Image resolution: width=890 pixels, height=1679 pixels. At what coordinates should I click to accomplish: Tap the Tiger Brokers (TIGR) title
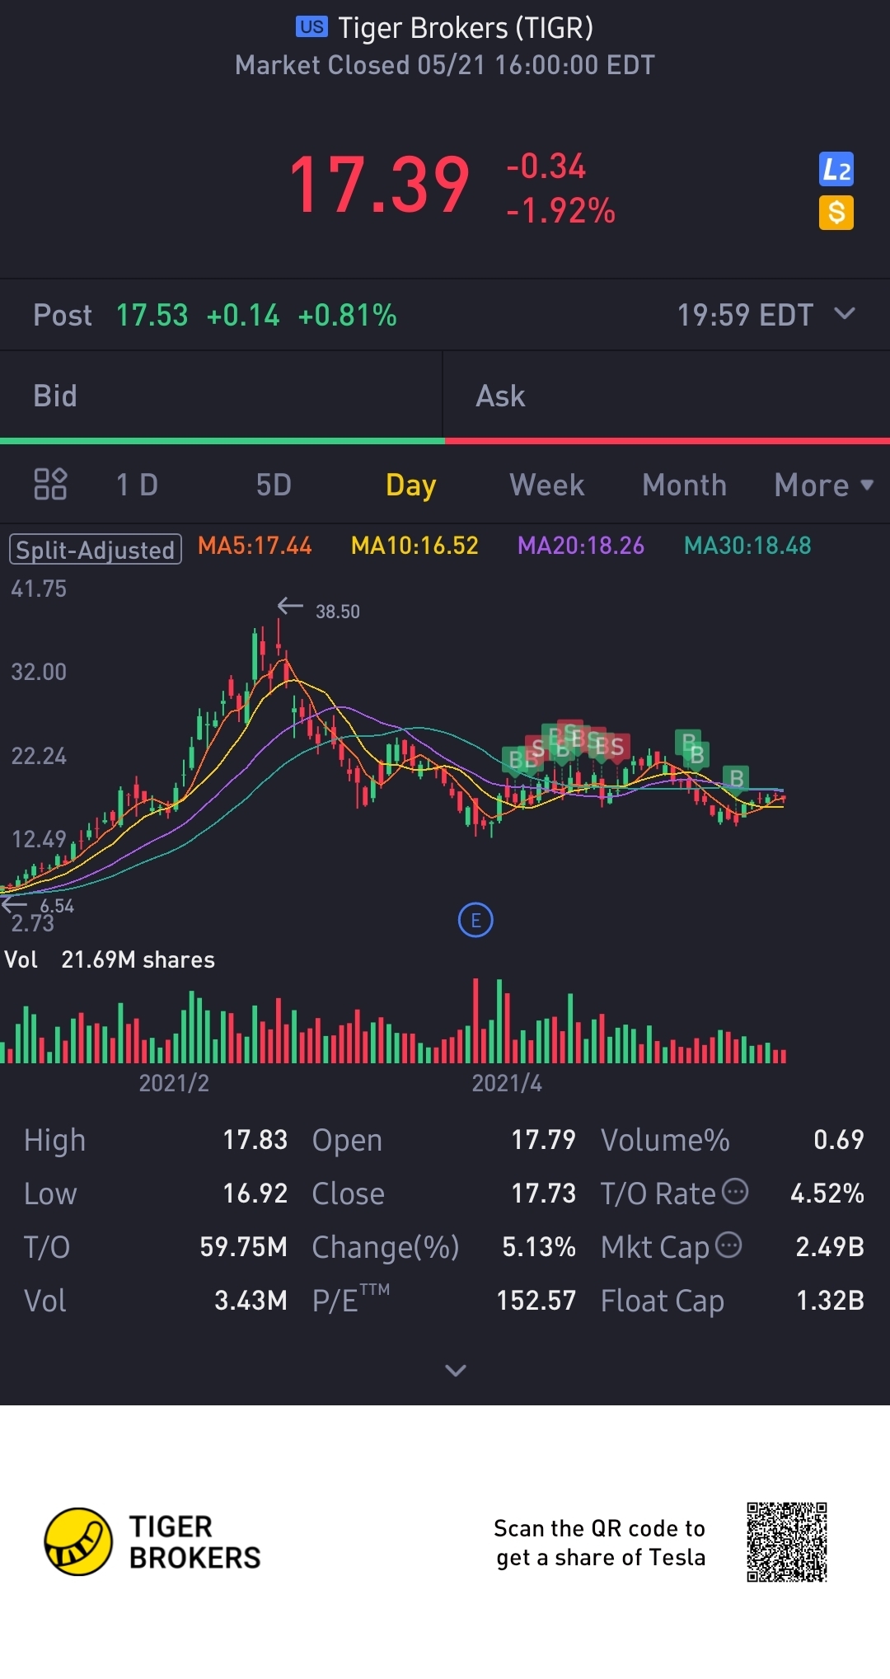tap(466, 28)
